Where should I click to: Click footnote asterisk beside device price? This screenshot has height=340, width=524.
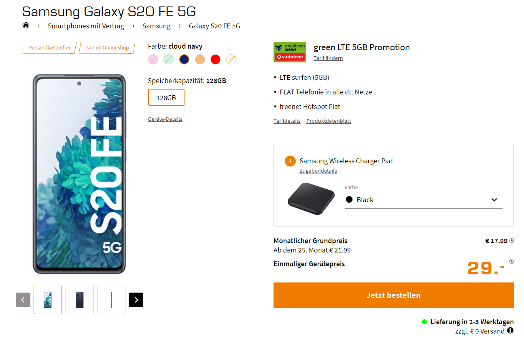pyautogui.click(x=511, y=261)
